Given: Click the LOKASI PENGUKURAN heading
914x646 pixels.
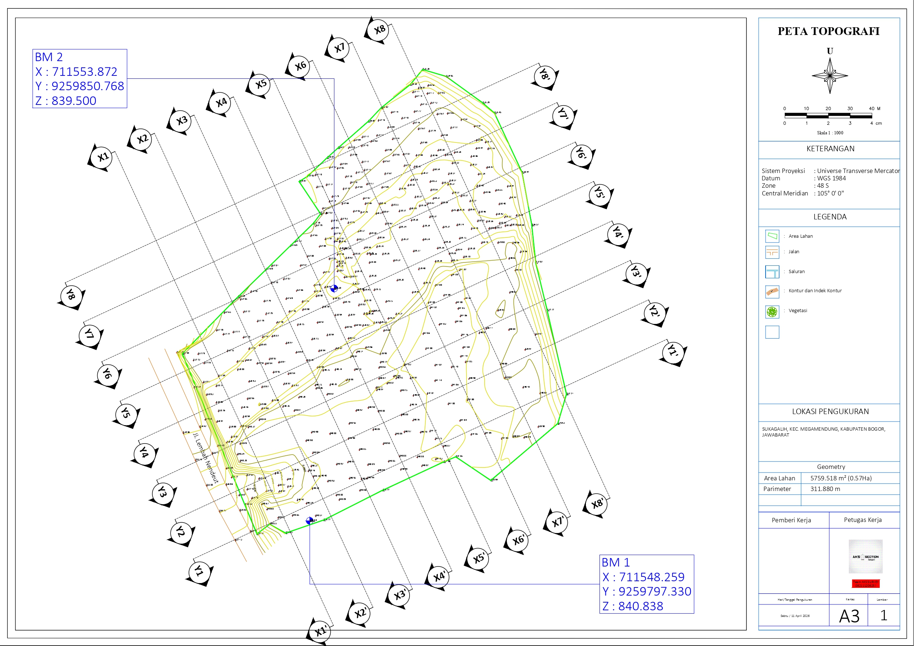Looking at the screenshot, I should 830,412.
